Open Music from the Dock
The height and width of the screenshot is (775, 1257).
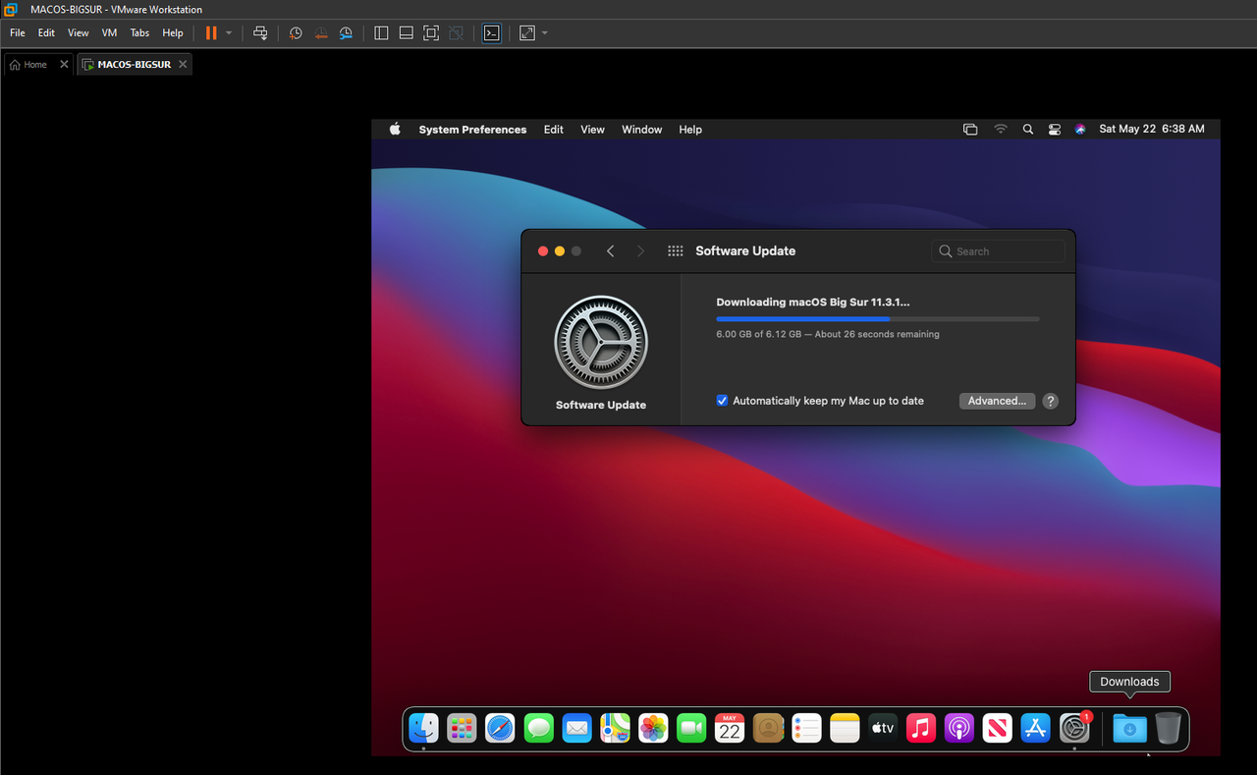point(921,728)
